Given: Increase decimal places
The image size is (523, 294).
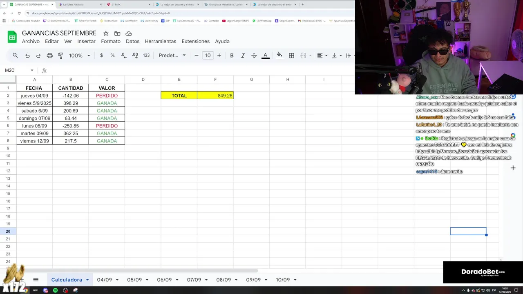Looking at the screenshot, I should pos(135,56).
